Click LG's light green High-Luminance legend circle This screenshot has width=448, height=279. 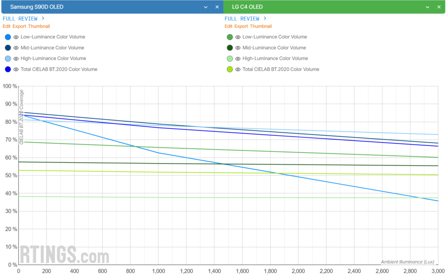point(229,58)
